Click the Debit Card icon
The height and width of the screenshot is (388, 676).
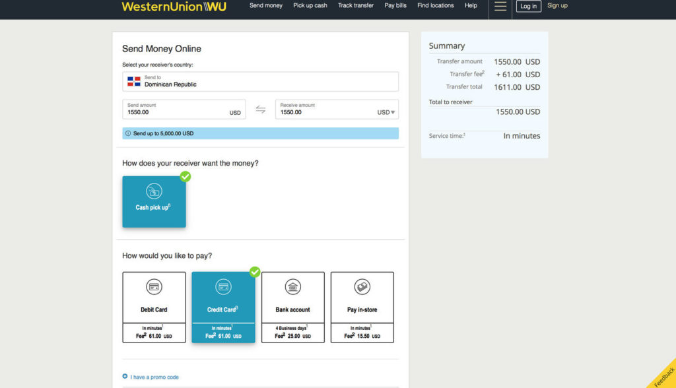pos(154,286)
